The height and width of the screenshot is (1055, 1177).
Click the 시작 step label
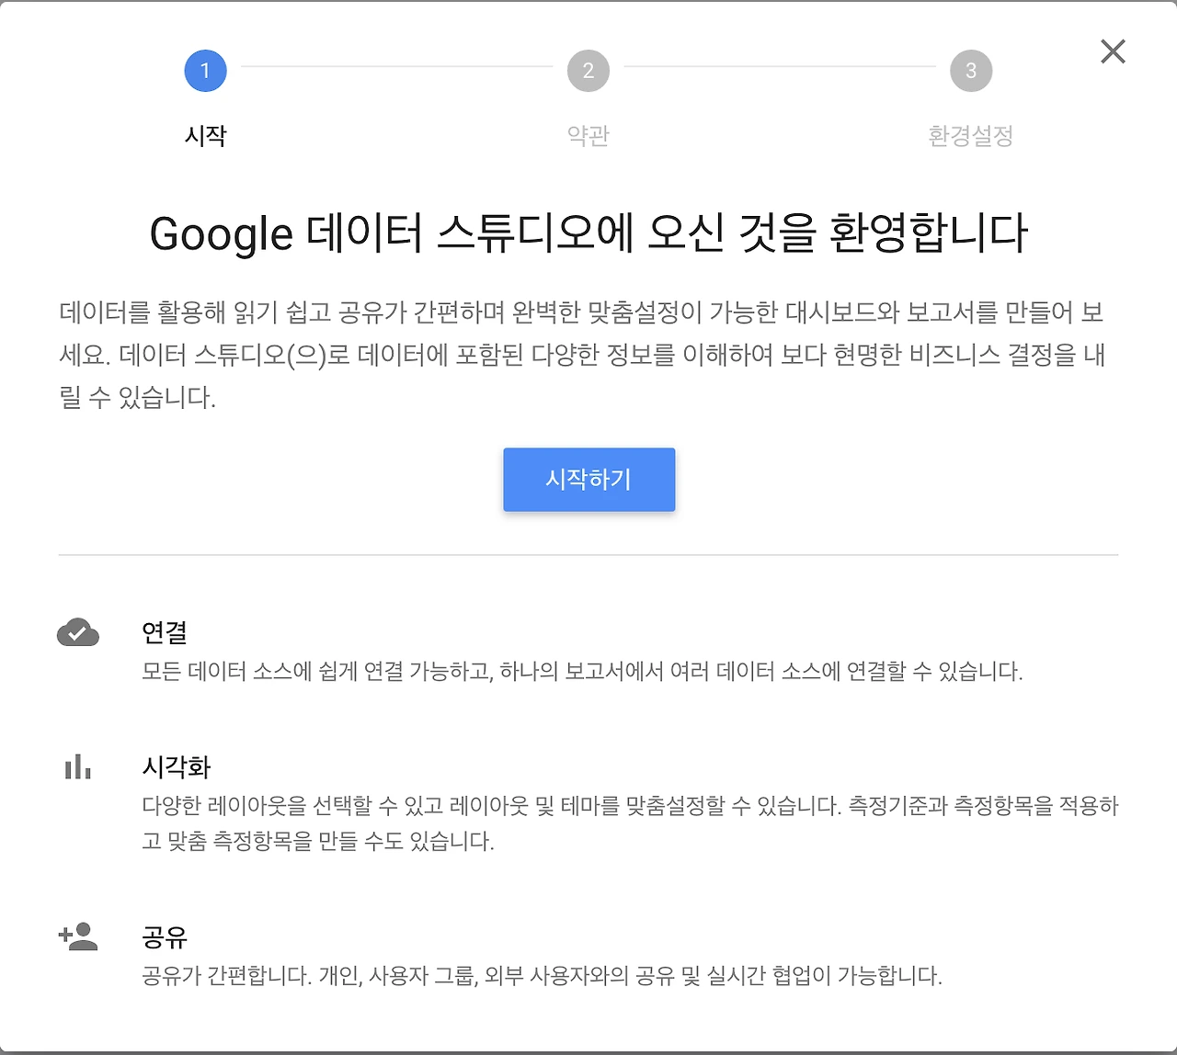[x=205, y=136]
